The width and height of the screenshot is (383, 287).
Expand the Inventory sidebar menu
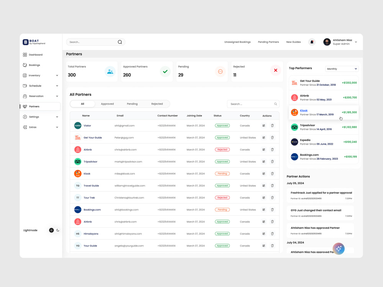(57, 75)
